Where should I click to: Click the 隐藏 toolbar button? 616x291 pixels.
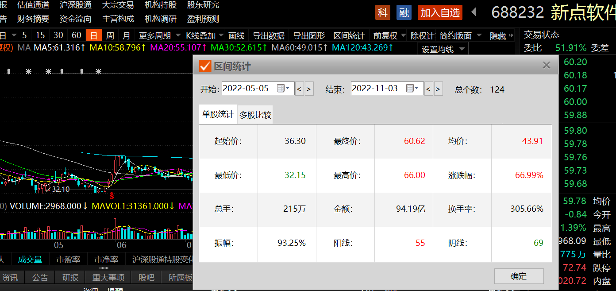tap(498, 35)
